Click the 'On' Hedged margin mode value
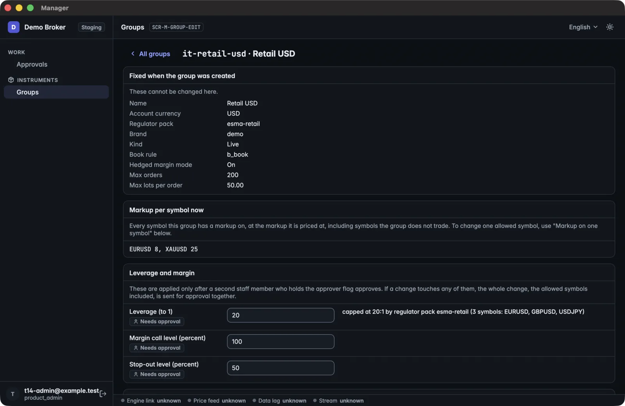The image size is (625, 406). 231,165
